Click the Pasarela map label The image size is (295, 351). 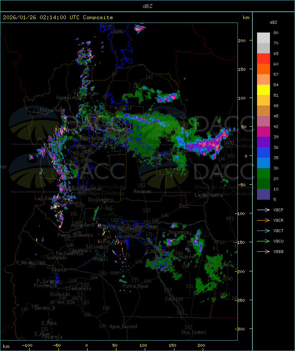coord(52,337)
